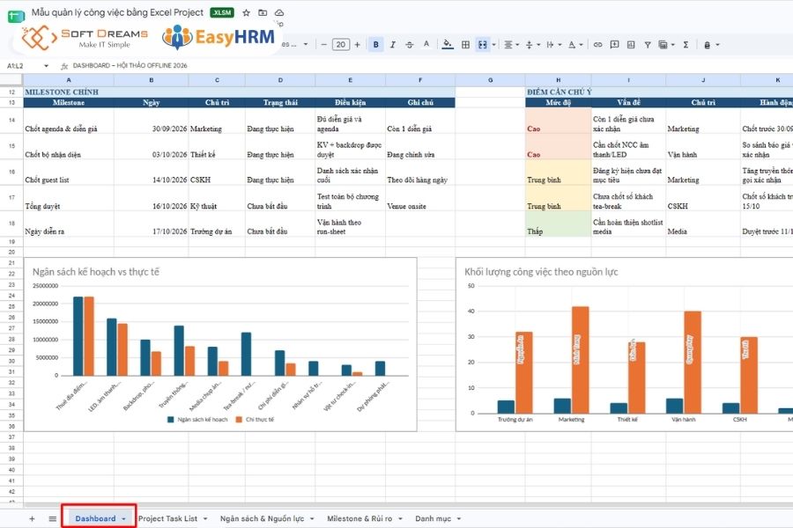This screenshot has height=528, width=793.
Task: Select the Cần chốt NCC âm thanh/LED cell
Action: [x=628, y=147]
